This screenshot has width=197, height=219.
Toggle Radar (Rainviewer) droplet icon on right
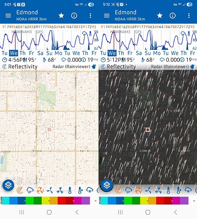pos(193,67)
